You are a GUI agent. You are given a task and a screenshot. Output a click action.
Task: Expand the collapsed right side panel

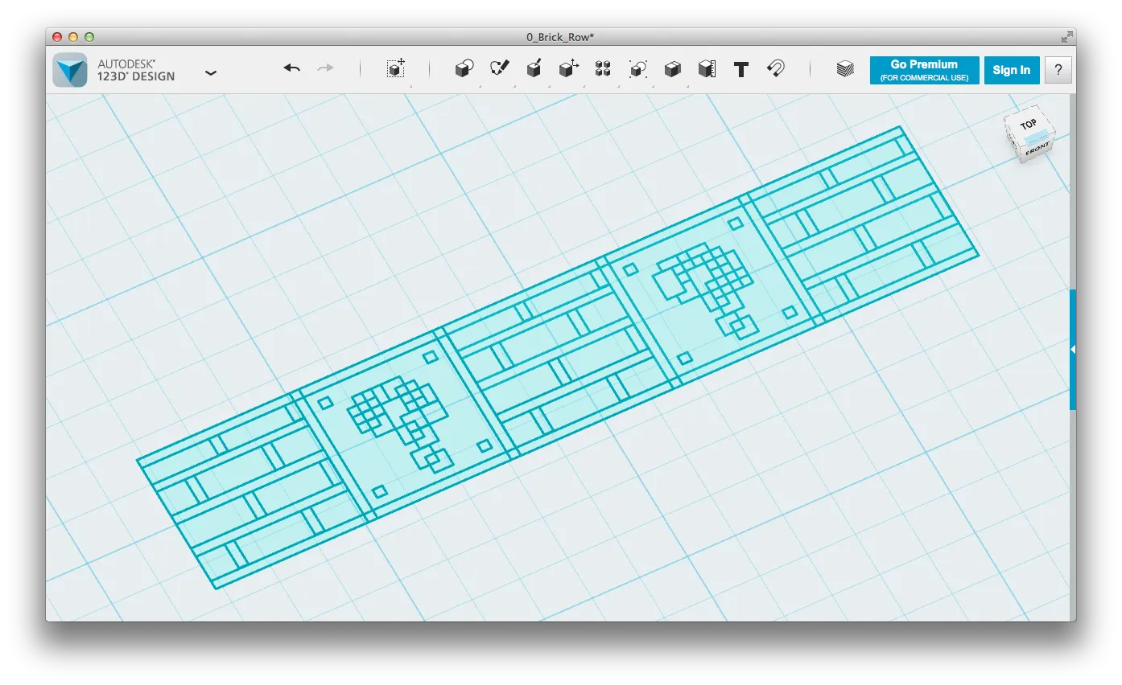pos(1073,350)
